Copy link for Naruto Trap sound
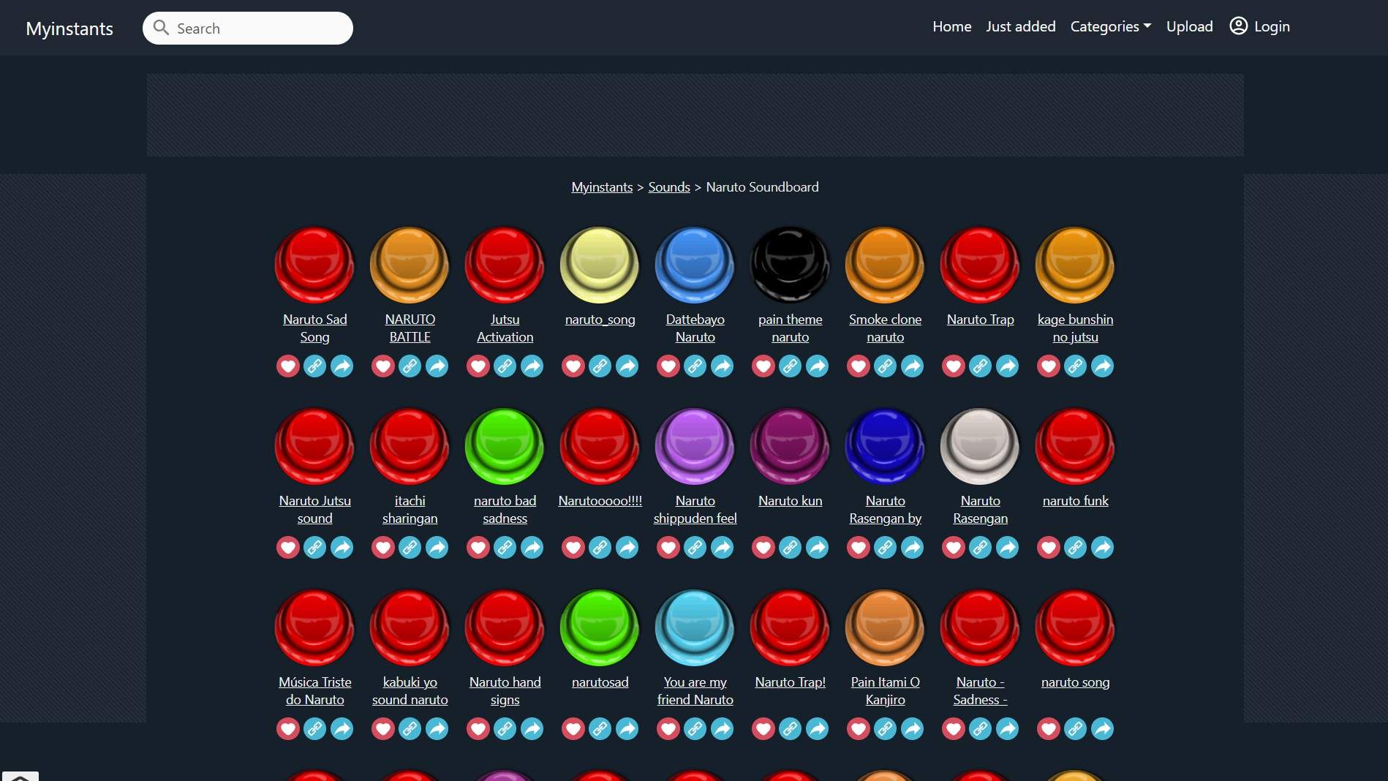The image size is (1388, 781). pyautogui.click(x=981, y=366)
